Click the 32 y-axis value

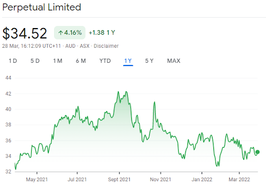click(x=8, y=171)
